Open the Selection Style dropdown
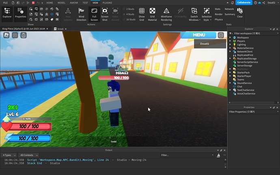Viewport: 280px width, 175px height. point(207,14)
